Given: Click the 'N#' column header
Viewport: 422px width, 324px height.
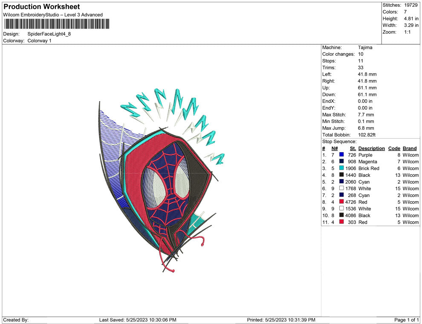Looking at the screenshot, I should pyautogui.click(x=335, y=148).
